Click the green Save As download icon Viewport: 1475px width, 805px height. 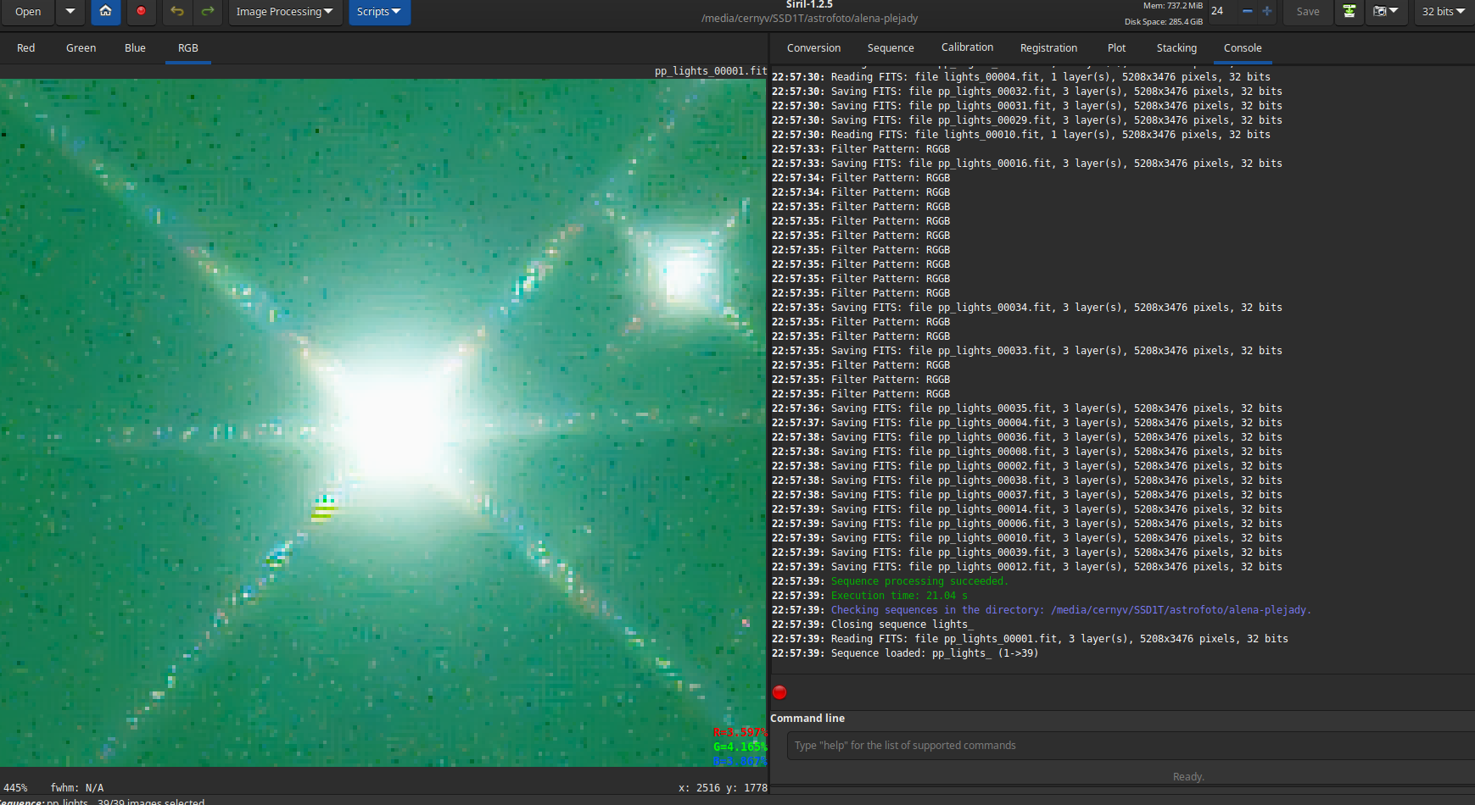pyautogui.click(x=1349, y=11)
